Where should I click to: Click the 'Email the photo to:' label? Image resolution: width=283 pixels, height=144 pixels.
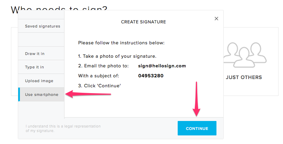click(x=103, y=66)
